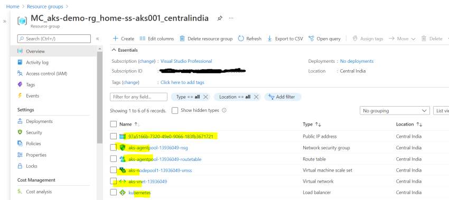Open Edit columns
Screen dimensions: 449x200
click(157, 39)
